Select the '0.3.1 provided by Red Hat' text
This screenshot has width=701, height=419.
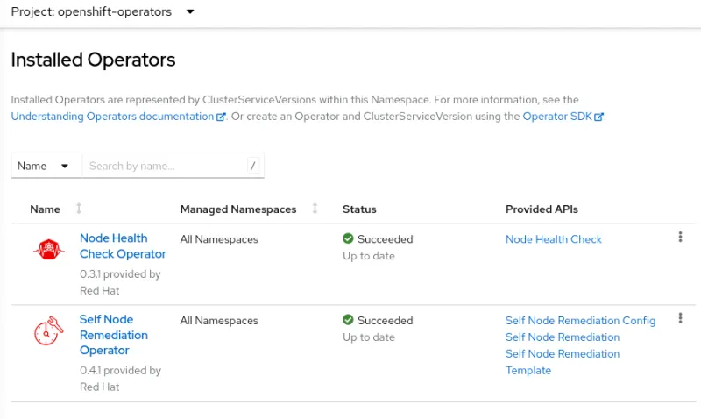(120, 282)
